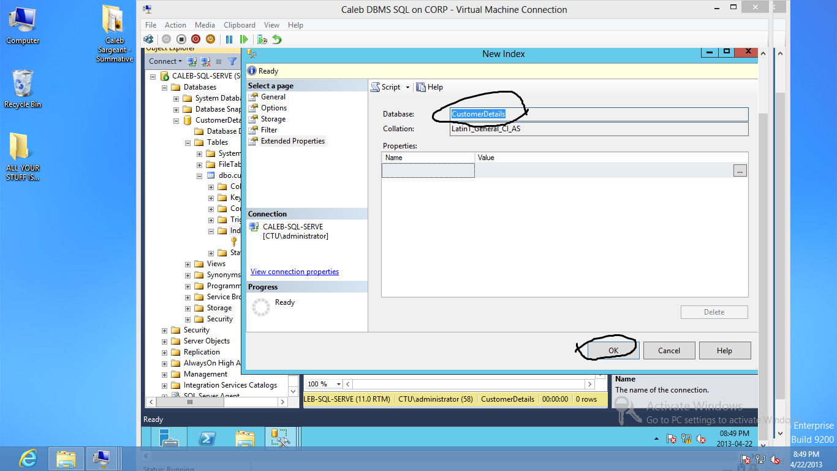Pause the virtual machine

tap(229, 39)
